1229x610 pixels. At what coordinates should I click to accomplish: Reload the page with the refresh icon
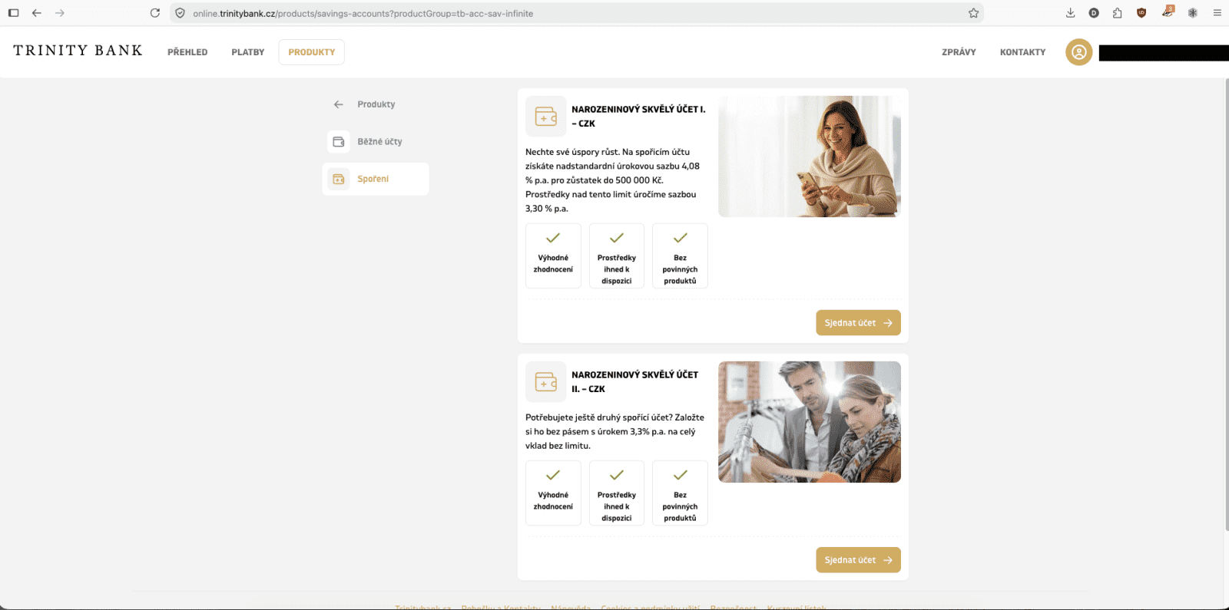coord(155,13)
